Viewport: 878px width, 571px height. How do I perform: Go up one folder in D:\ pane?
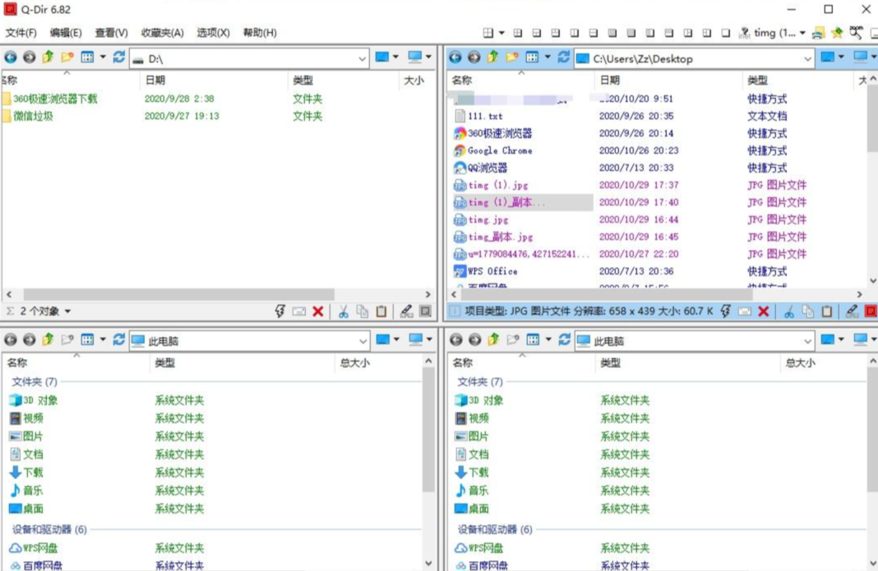[x=48, y=57]
